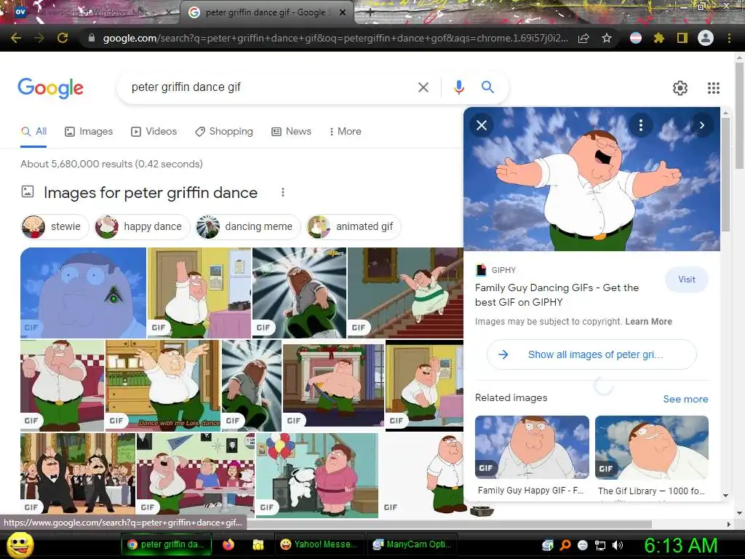Click the large Peter Griffin preview image
Screen dimensions: 745x559
591,179
